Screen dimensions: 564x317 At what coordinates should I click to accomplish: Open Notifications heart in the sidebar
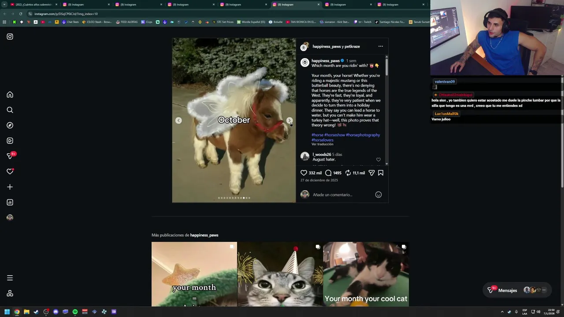tap(10, 171)
